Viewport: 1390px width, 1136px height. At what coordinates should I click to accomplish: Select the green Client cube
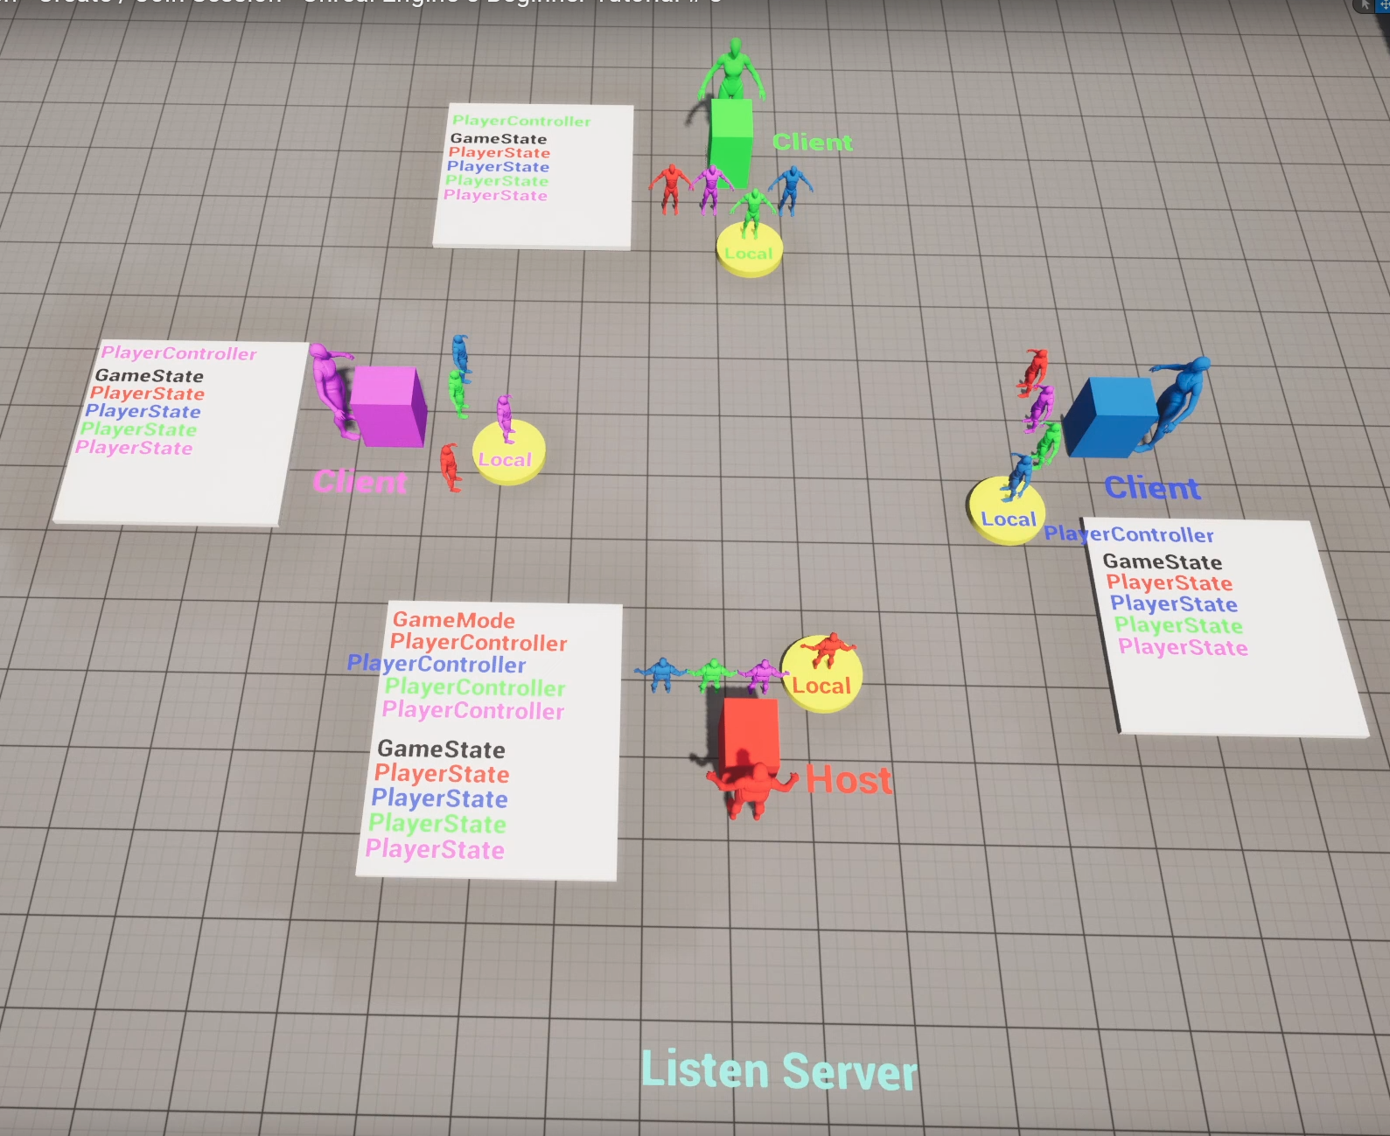(x=730, y=143)
